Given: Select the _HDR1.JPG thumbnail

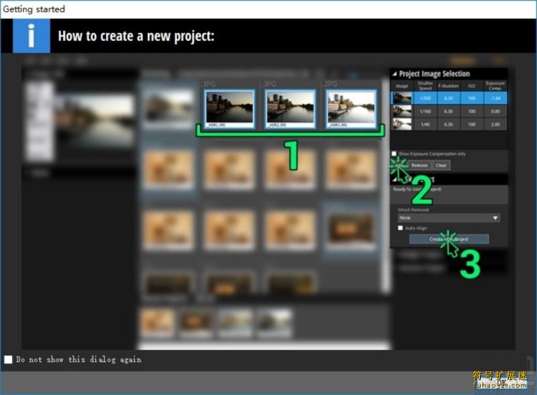Looking at the screenshot, I should click(x=230, y=108).
